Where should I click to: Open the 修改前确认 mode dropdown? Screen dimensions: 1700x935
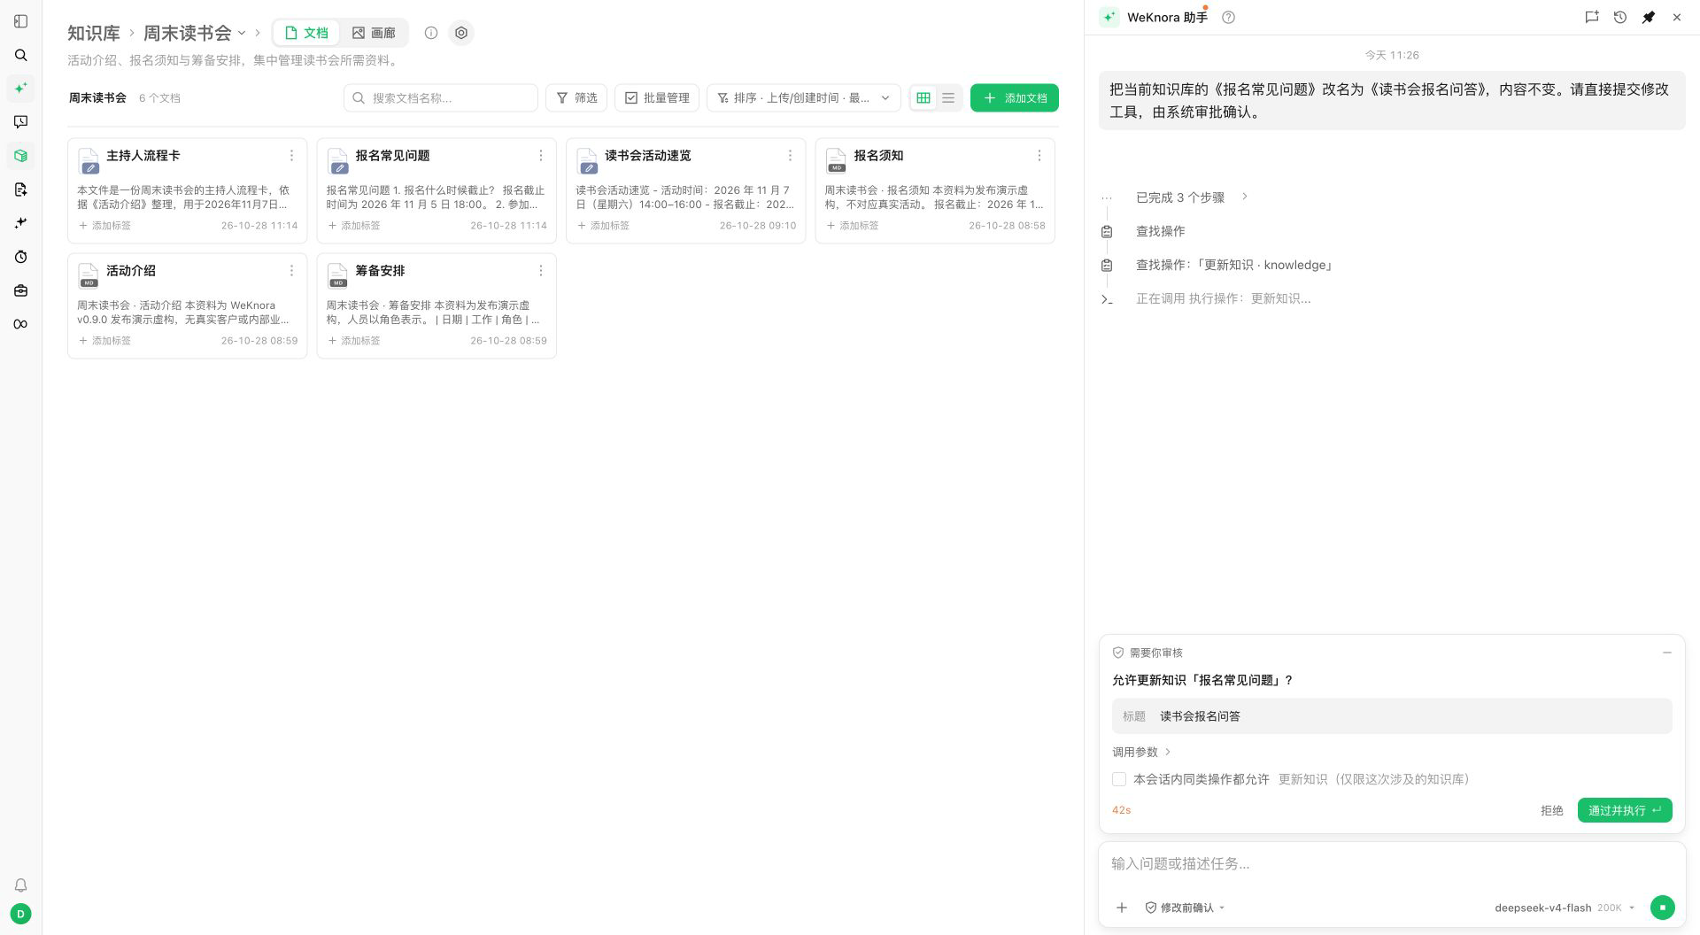tap(1185, 908)
